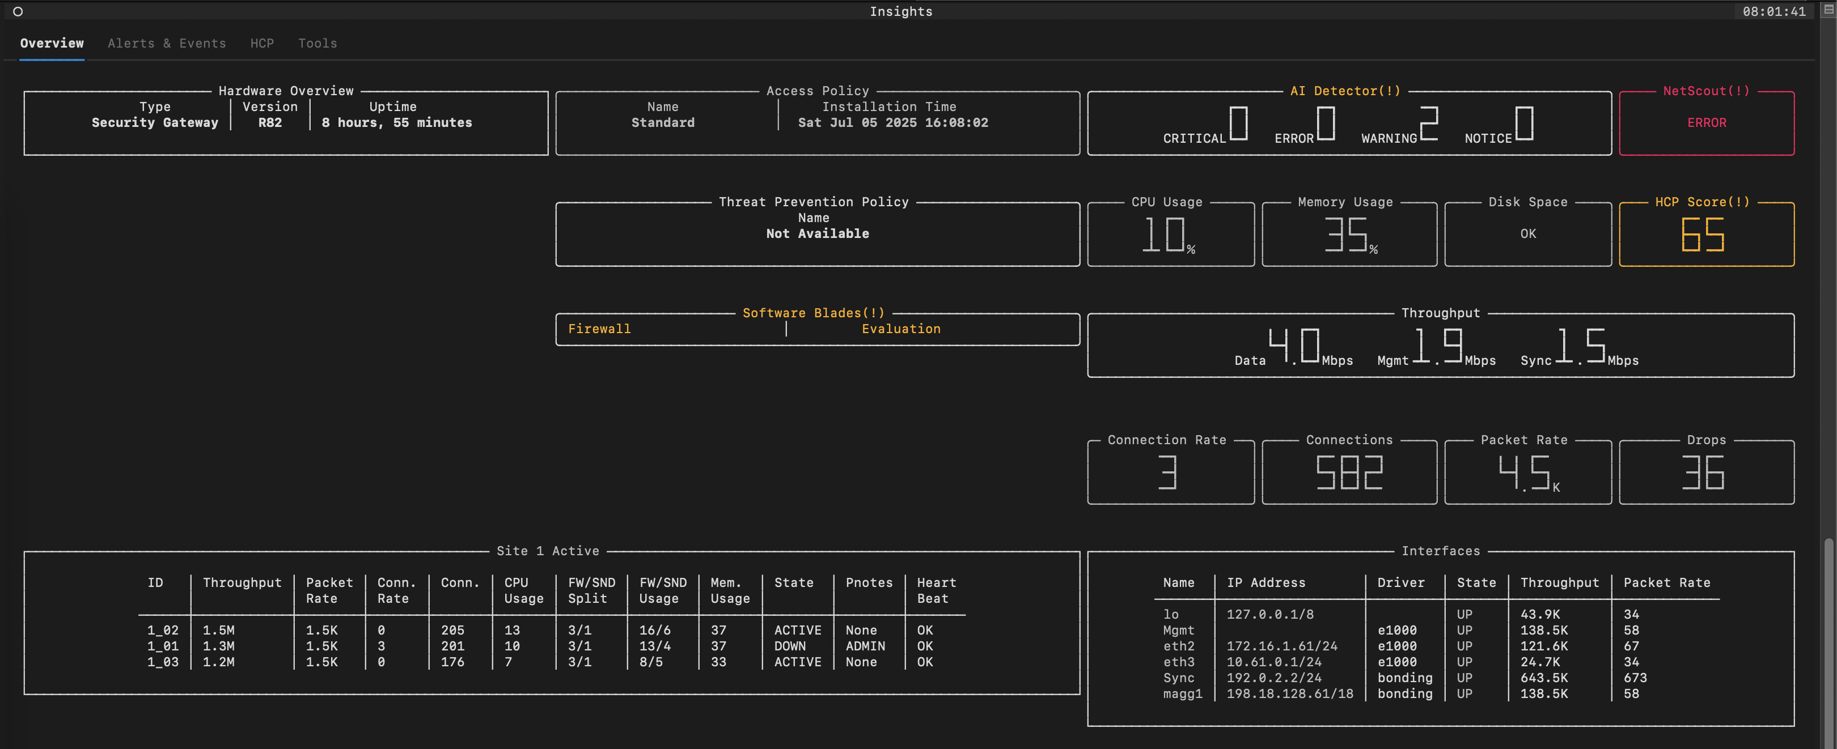Click the AI Detector CRITICAL count
The image size is (1837, 749).
pos(1238,125)
